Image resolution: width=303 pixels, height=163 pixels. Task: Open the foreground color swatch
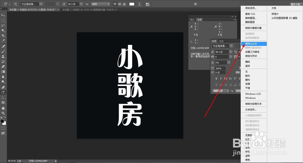tap(2, 121)
